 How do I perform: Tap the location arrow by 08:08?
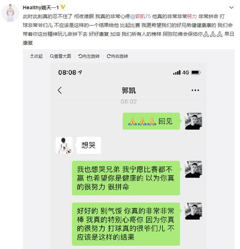point(80,72)
